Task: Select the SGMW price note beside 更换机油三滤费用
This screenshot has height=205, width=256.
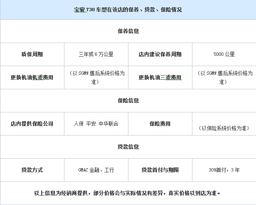Action: [224, 77]
